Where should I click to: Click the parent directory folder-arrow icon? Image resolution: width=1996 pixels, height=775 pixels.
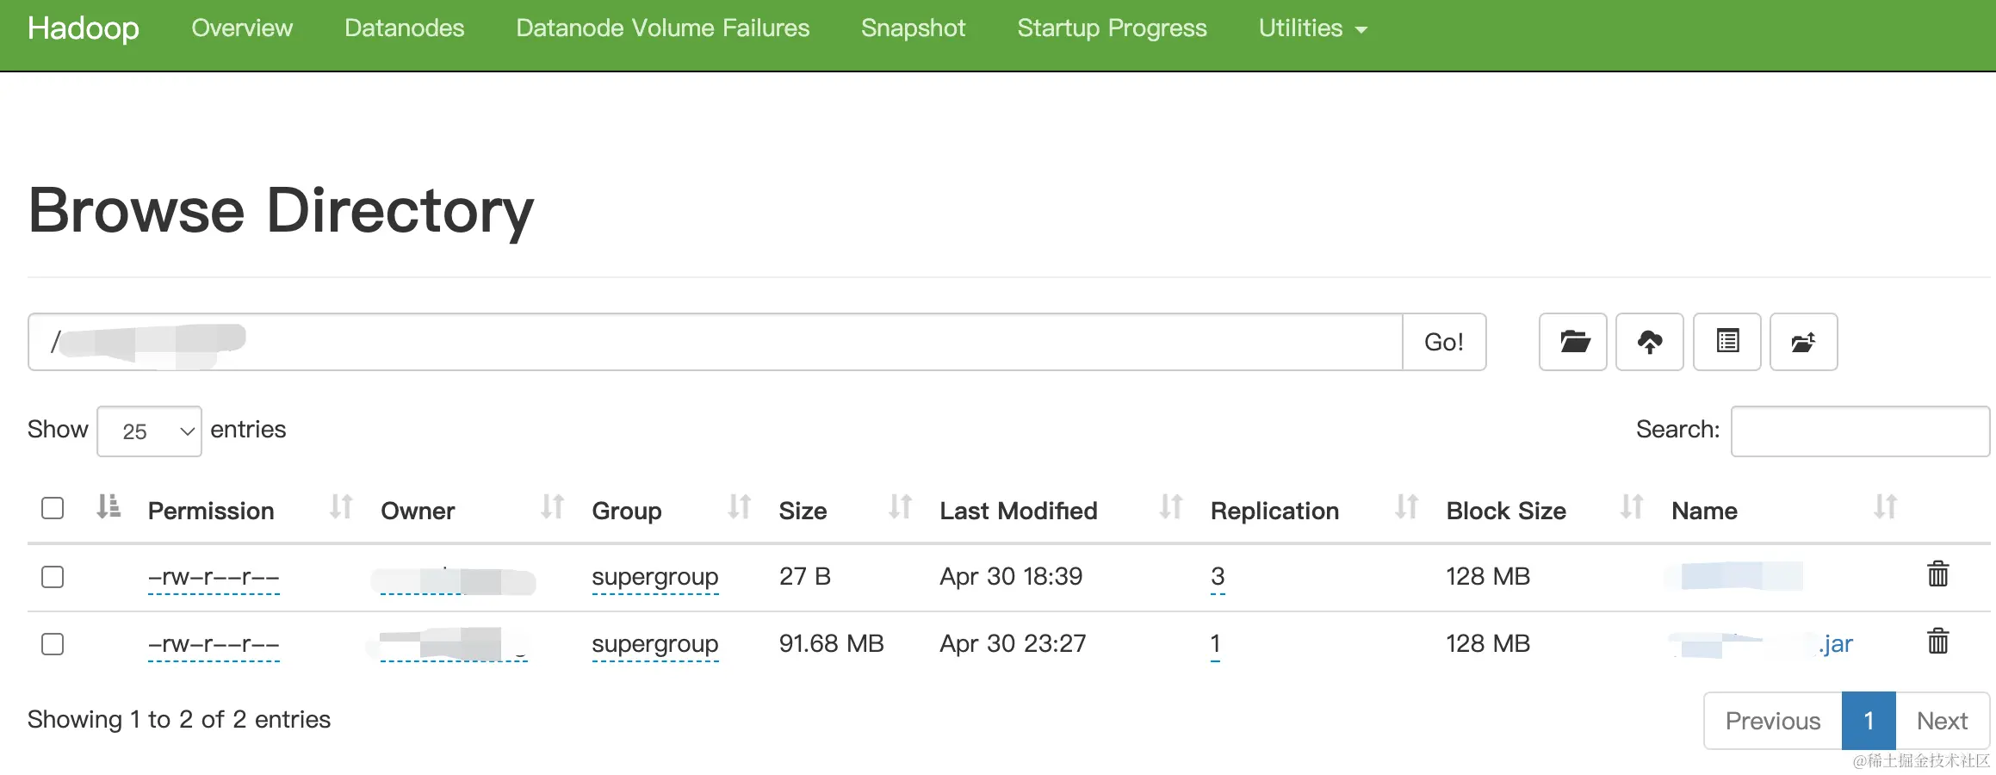pos(1803,342)
